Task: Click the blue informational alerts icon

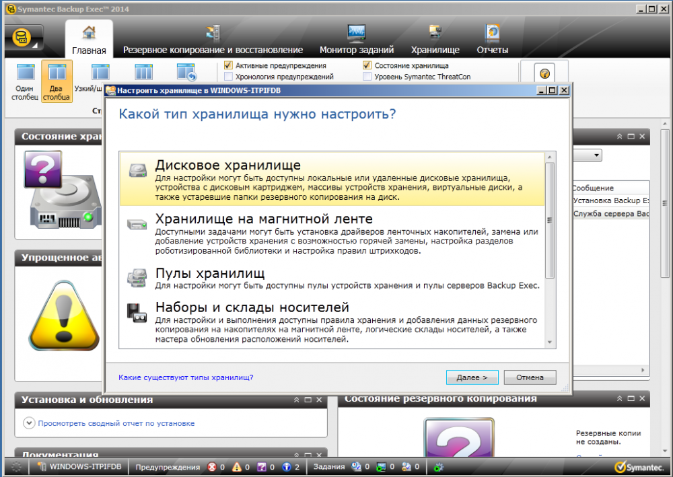Action: (287, 467)
